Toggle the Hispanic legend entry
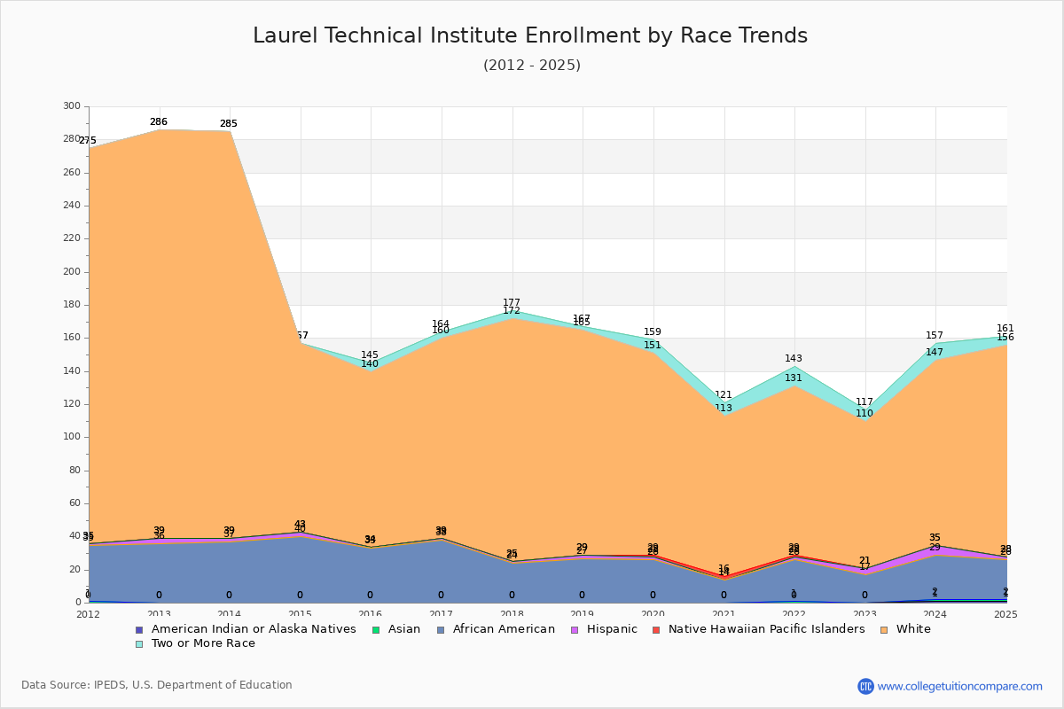This screenshot has width=1064, height=709. (x=603, y=629)
